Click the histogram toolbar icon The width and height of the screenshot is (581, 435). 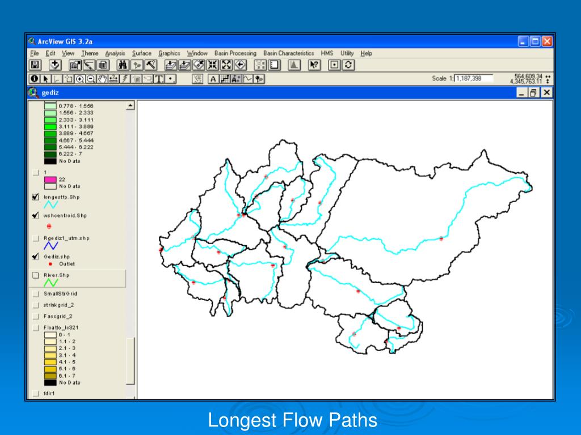pyautogui.click(x=294, y=65)
